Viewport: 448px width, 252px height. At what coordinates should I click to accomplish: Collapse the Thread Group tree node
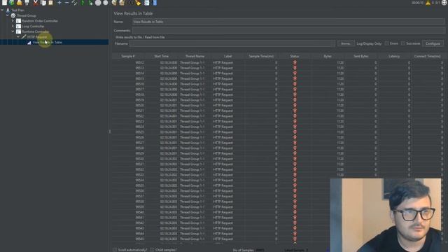click(x=8, y=15)
